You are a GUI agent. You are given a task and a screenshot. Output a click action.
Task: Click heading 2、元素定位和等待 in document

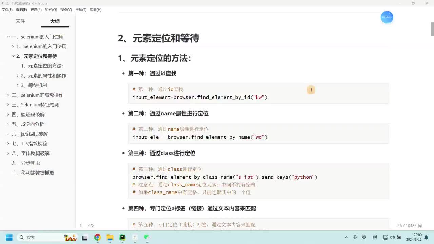(x=158, y=38)
